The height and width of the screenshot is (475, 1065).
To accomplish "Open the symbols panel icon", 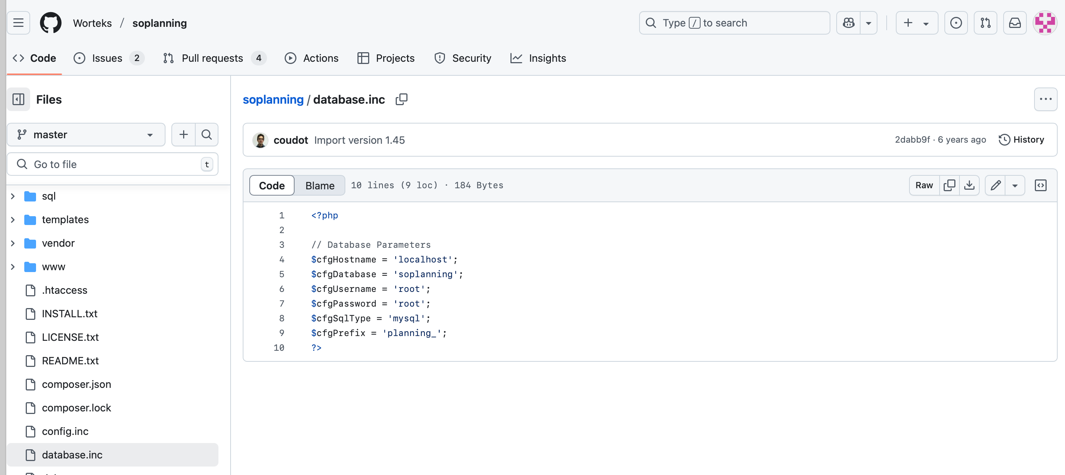I will click(x=1040, y=185).
